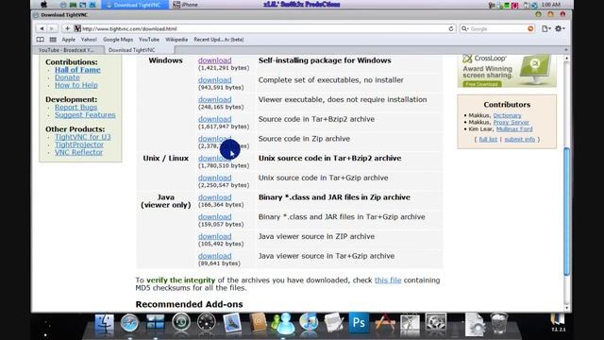The image size is (604, 340).
Task: Download Java binary JAR files in Zip
Action: [x=215, y=197]
